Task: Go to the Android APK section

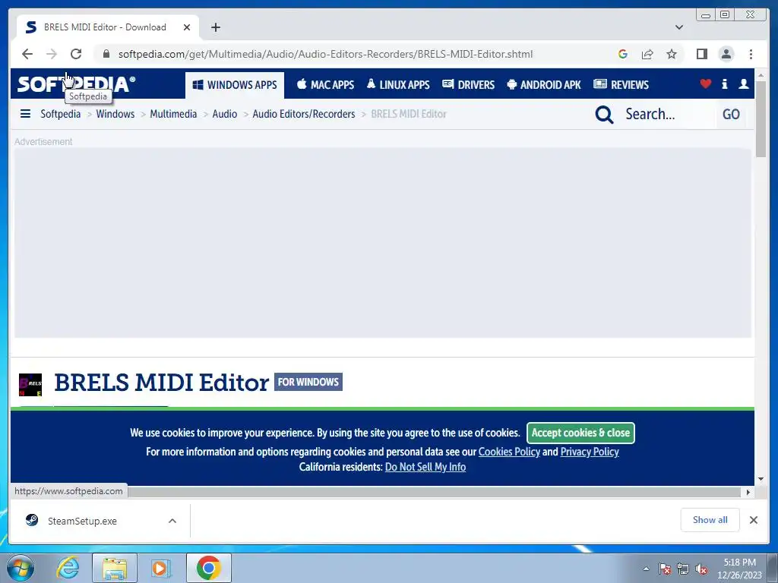Action: (x=544, y=85)
